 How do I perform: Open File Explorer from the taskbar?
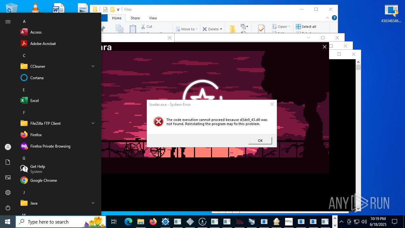point(140,222)
